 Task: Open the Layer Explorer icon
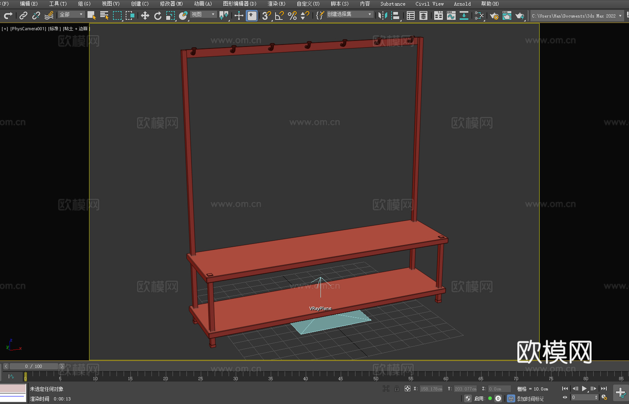click(423, 15)
